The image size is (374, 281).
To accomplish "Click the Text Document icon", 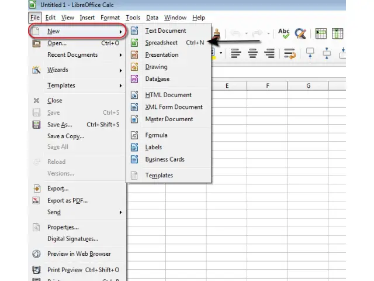I will [x=134, y=30].
